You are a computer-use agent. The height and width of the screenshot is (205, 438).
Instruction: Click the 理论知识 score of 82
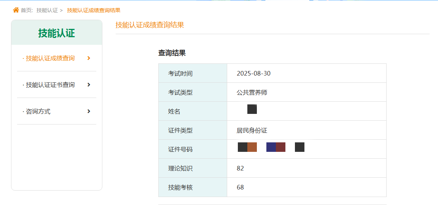[x=240, y=168]
